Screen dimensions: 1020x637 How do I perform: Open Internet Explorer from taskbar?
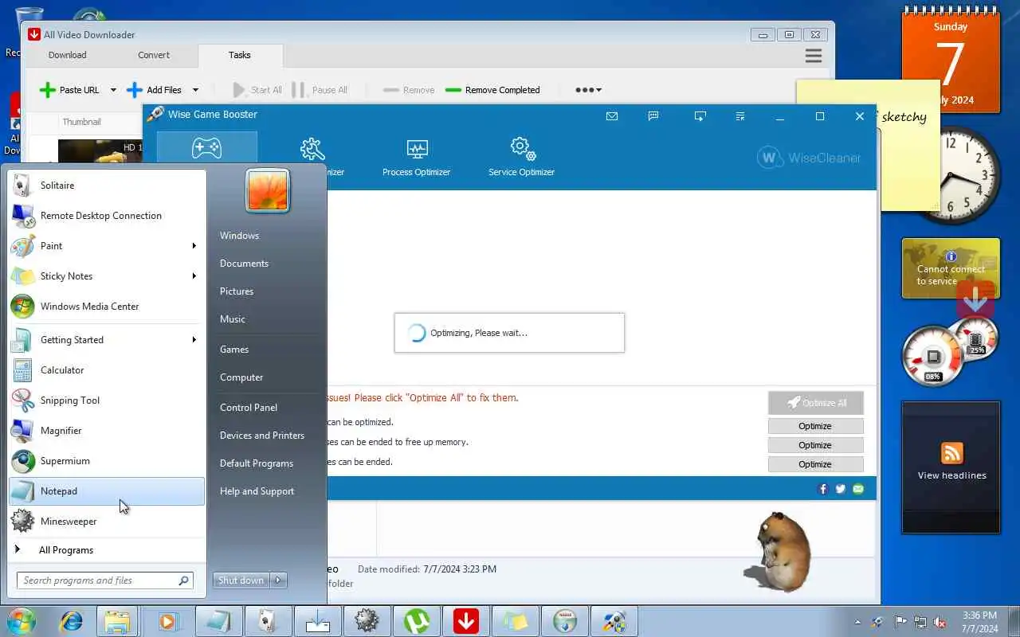coord(71,621)
